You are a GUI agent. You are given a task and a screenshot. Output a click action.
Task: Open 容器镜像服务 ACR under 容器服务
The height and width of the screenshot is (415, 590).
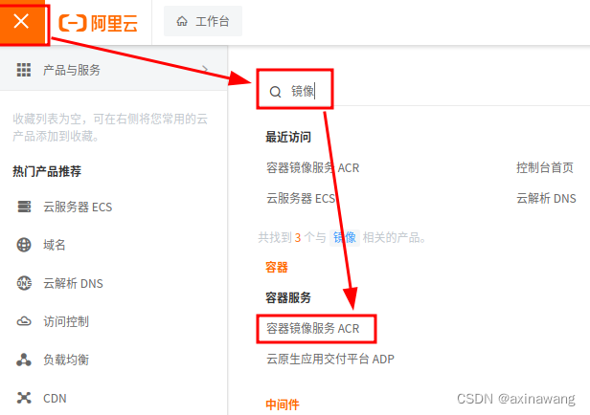[312, 329]
